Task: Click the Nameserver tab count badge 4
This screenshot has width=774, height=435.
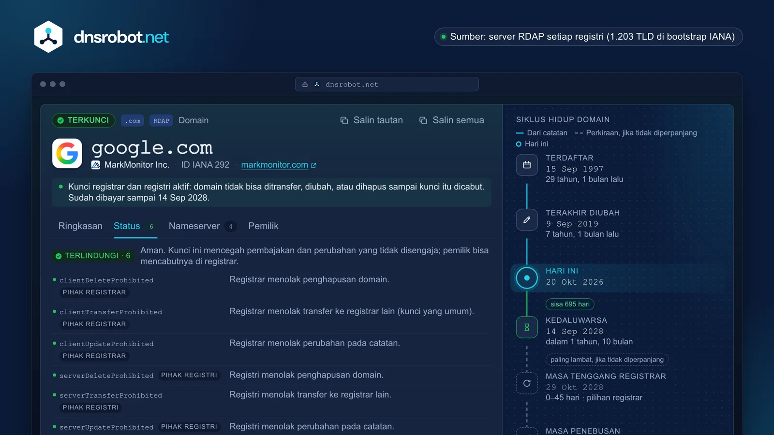Action: click(231, 227)
